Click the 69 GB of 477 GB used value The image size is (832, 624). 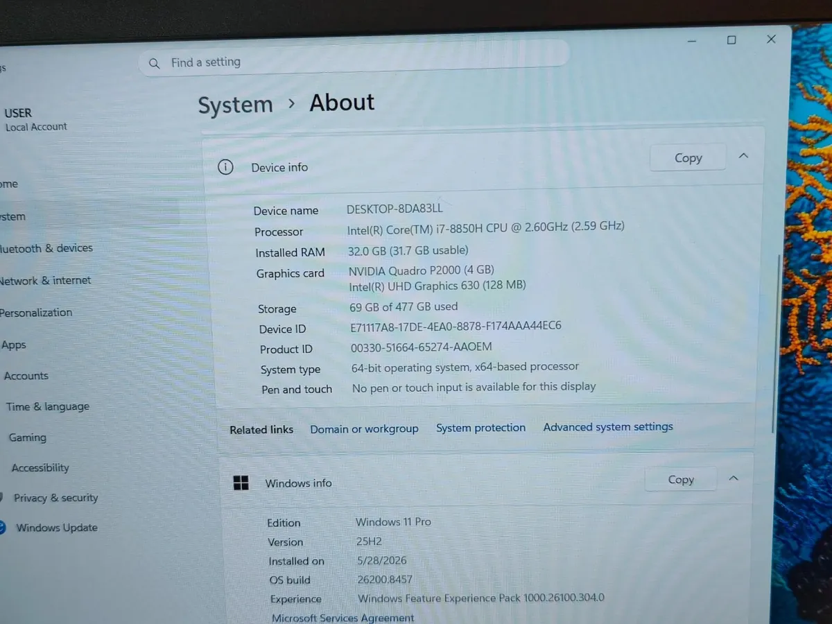coord(404,306)
